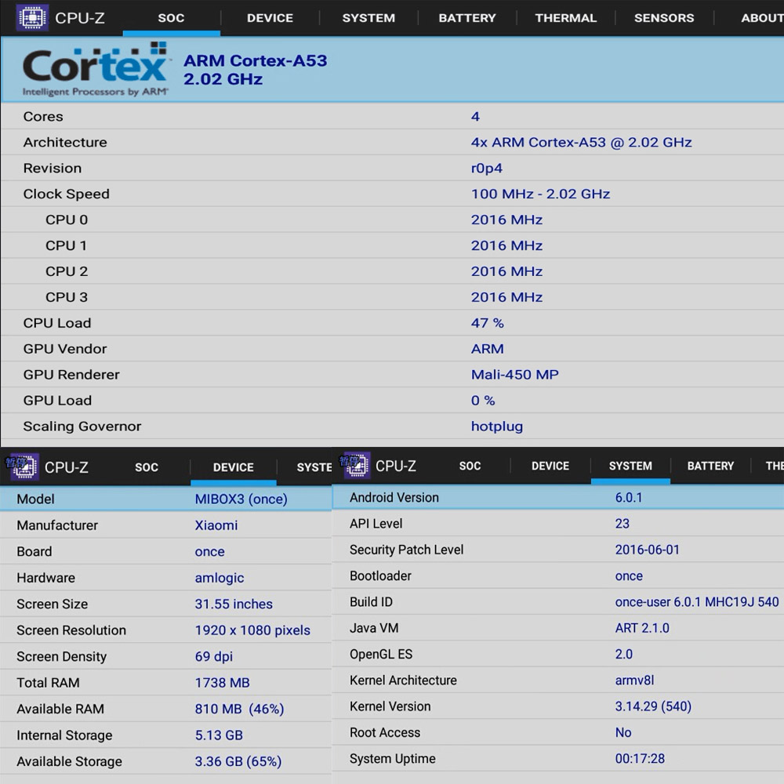Click Root Access value 'No'
Screen dimensions: 784x784
[x=623, y=732]
